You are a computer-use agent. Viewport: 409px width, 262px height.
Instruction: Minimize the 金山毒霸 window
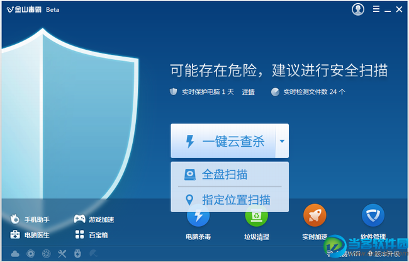[388, 11]
